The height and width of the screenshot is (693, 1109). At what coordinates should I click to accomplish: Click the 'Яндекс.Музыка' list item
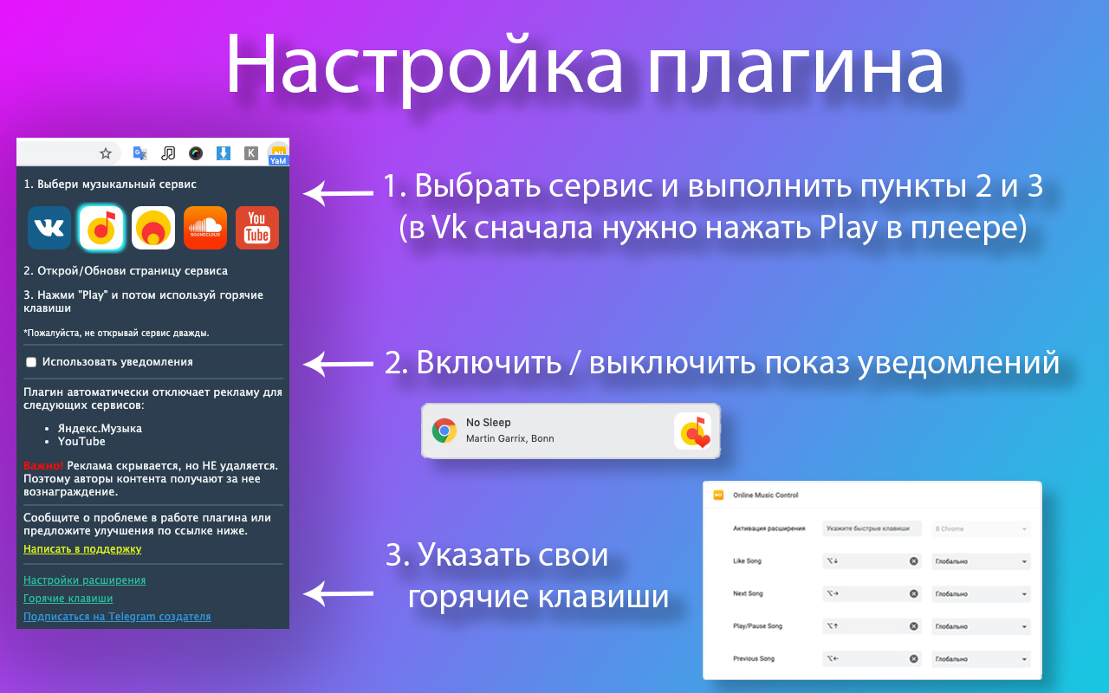coord(100,429)
